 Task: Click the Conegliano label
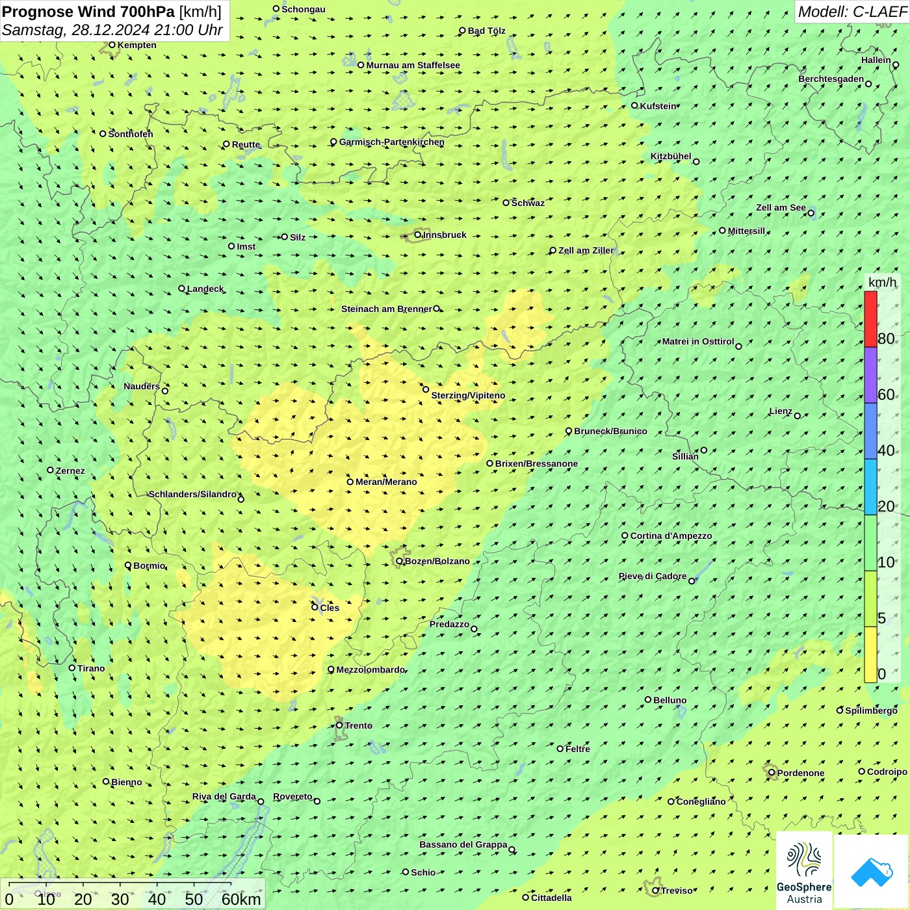tap(701, 801)
